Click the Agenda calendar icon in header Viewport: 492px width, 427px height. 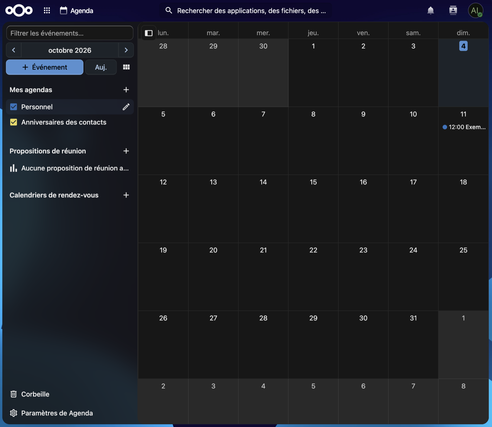point(64,11)
